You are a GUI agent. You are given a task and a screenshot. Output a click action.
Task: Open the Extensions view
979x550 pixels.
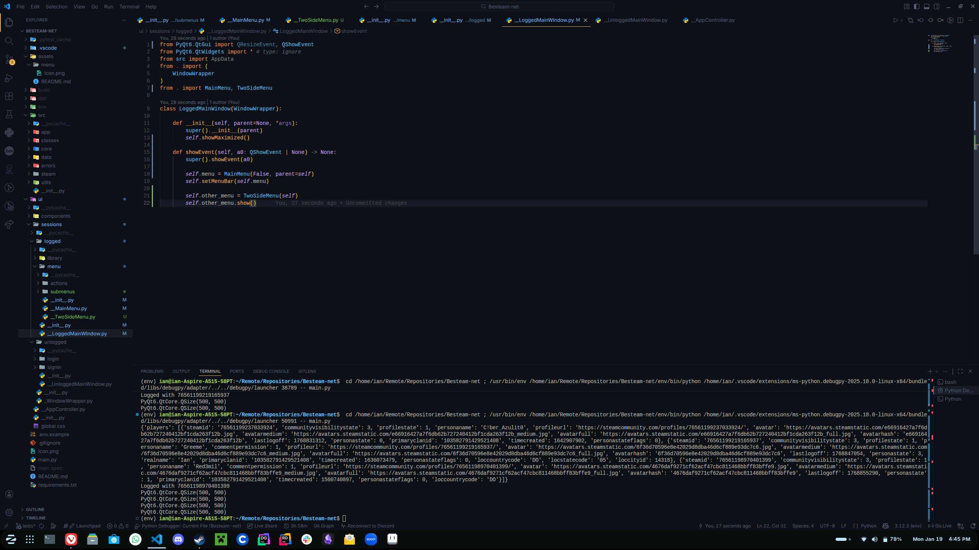9,96
